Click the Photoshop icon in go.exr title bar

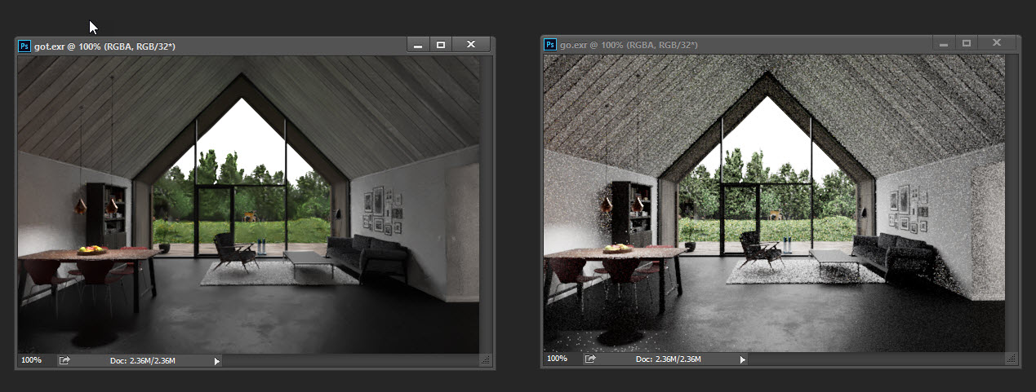pyautogui.click(x=550, y=44)
